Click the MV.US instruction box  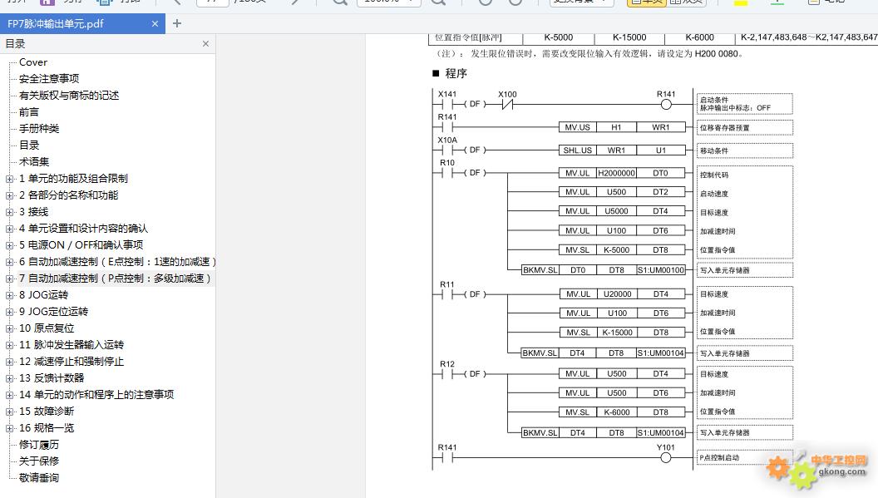click(x=577, y=127)
